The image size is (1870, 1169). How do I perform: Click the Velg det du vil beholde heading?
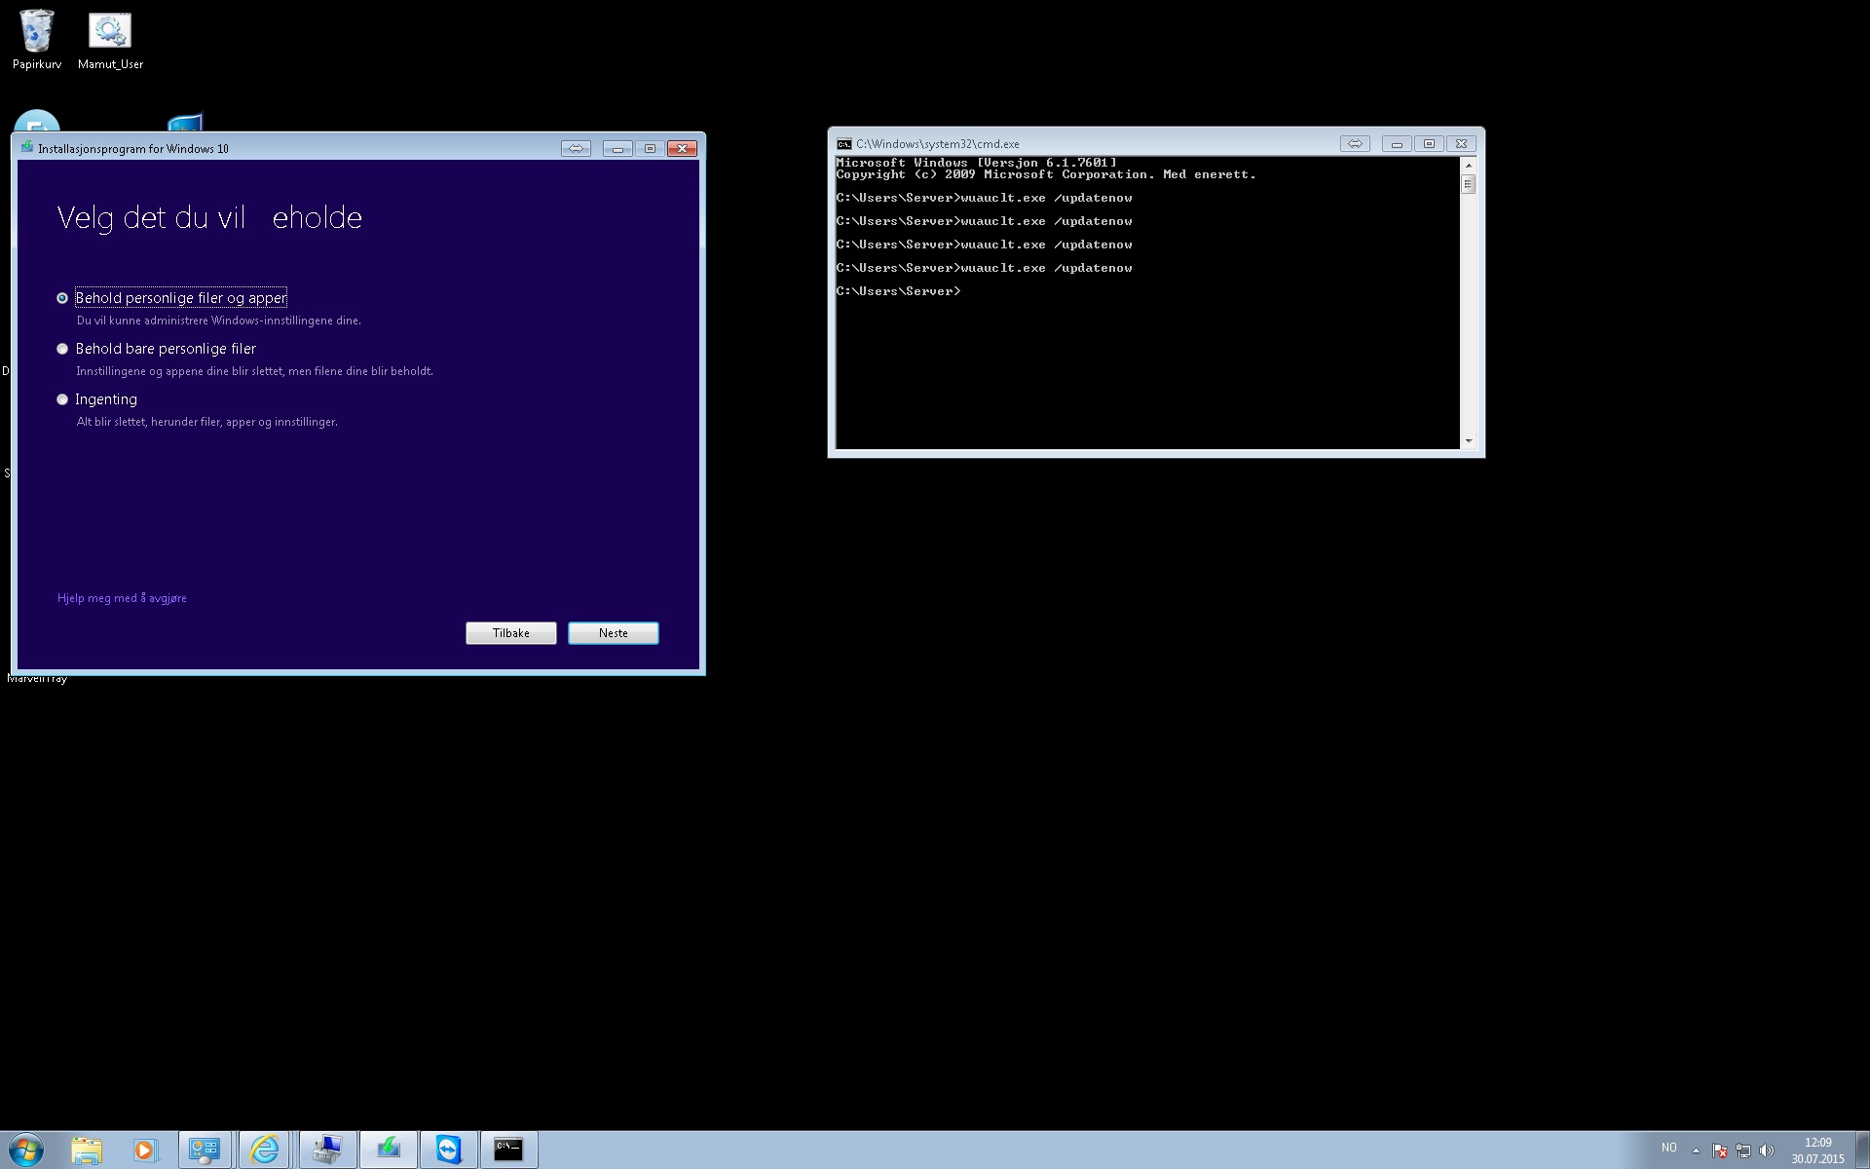click(x=209, y=217)
